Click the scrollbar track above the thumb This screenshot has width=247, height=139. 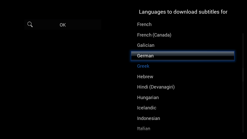coord(243,50)
